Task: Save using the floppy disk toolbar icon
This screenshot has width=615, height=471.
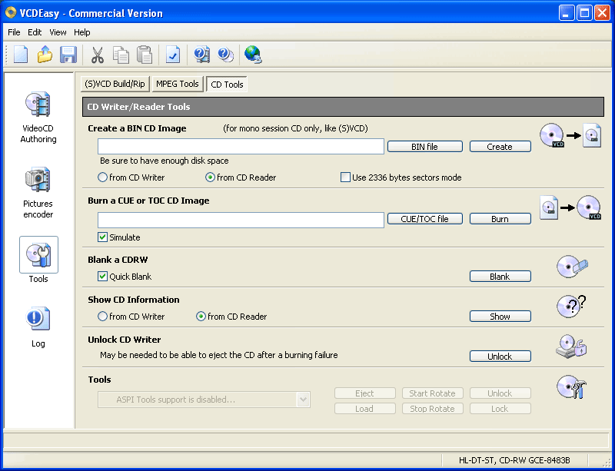Action: (68, 54)
